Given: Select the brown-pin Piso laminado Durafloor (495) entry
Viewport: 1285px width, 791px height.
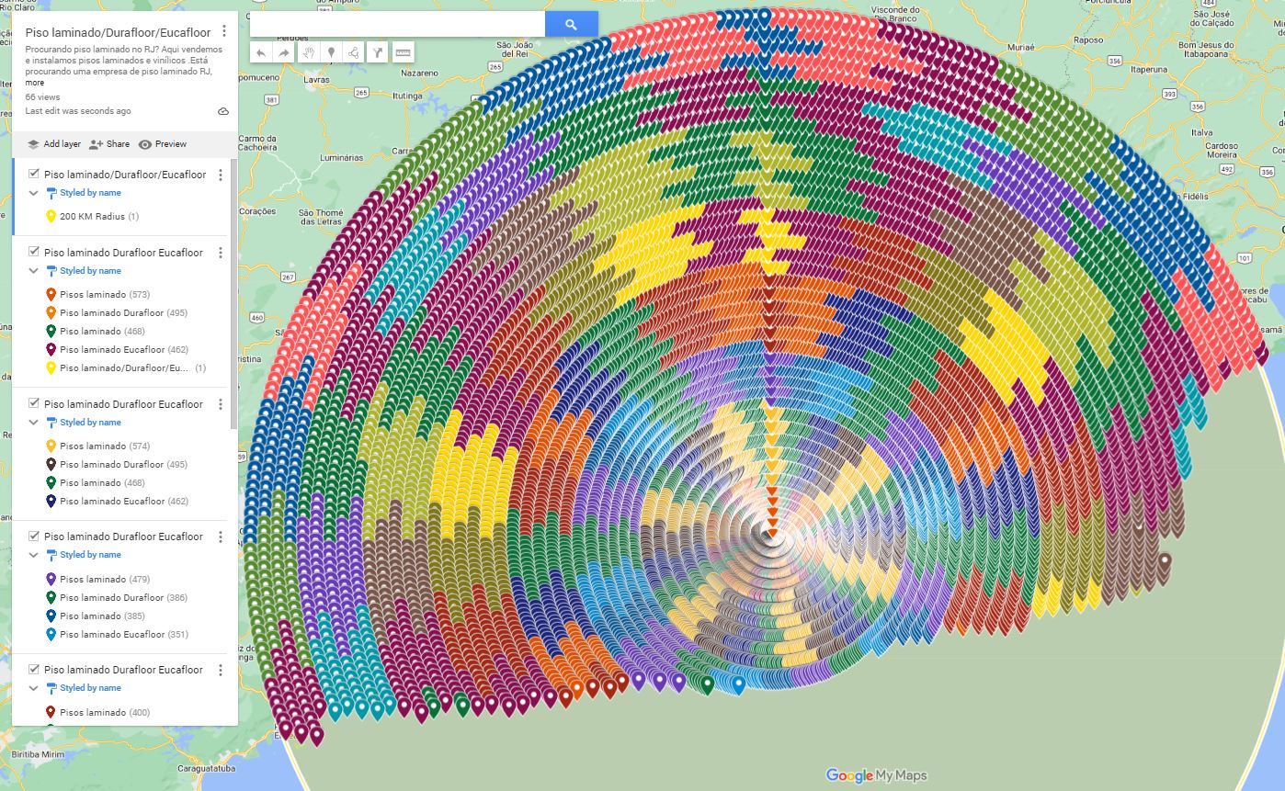Looking at the screenshot, I should (116, 465).
